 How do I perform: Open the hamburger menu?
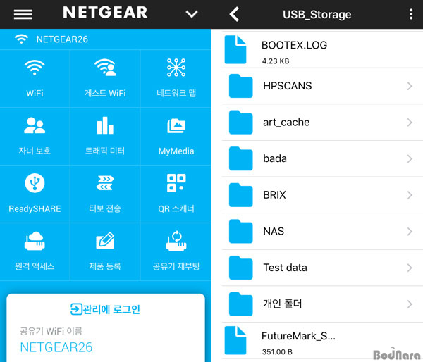(x=23, y=14)
